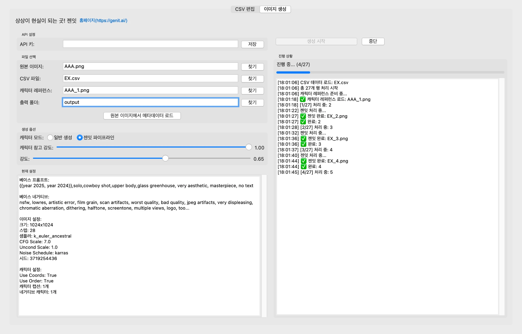Click the CSV 파일 field containing EX.csv
The width and height of the screenshot is (522, 334).
click(150, 78)
